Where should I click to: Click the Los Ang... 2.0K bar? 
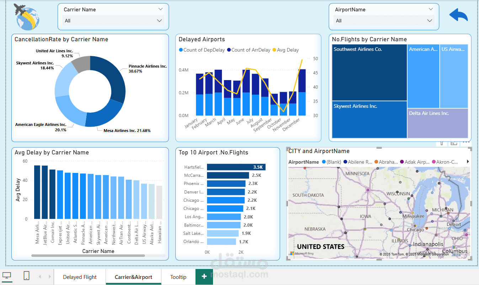coord(224,217)
